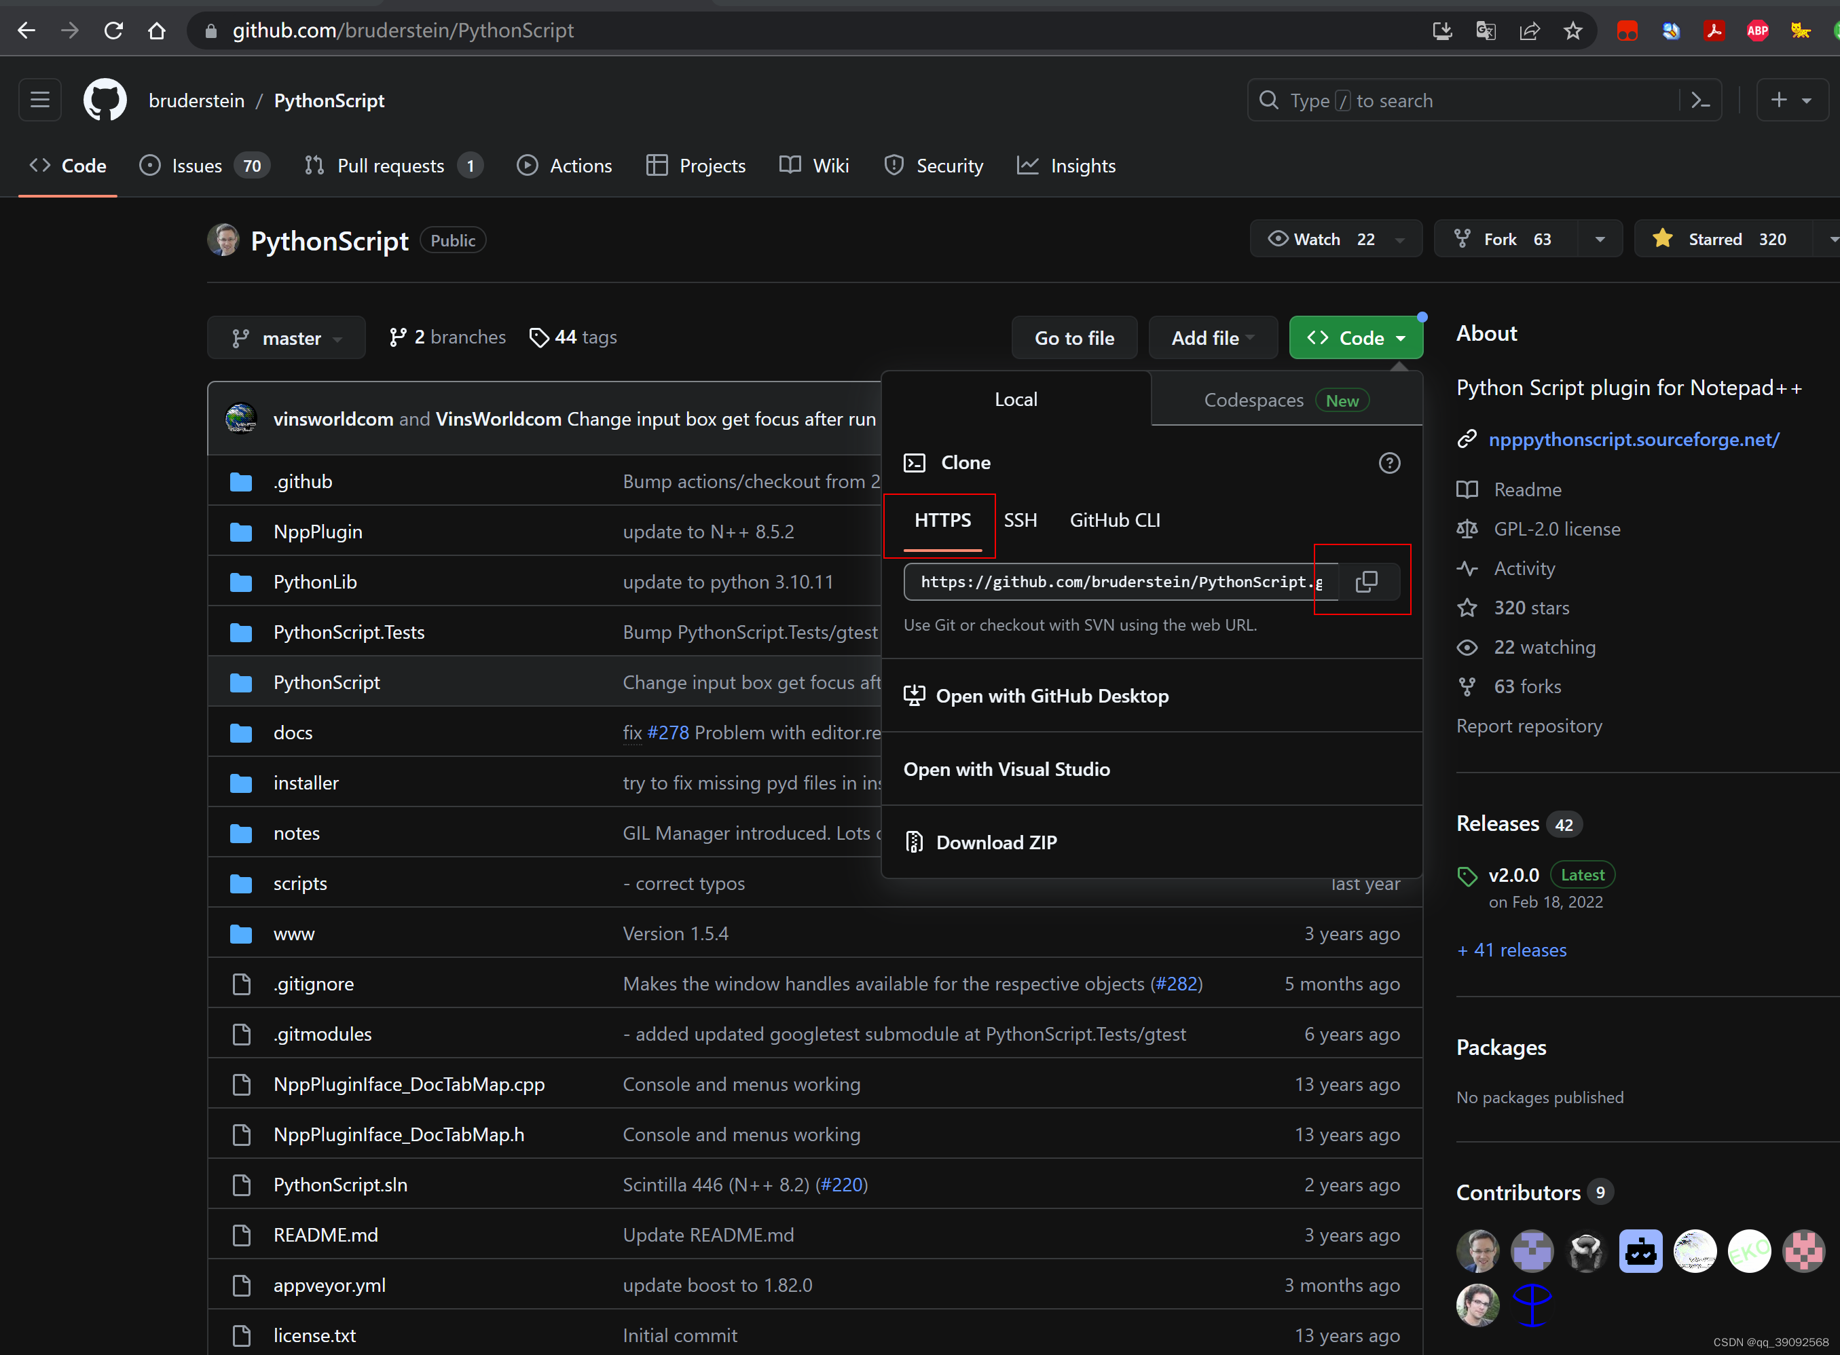Select GitHub CLI clone option
1840x1355 pixels.
[1114, 520]
